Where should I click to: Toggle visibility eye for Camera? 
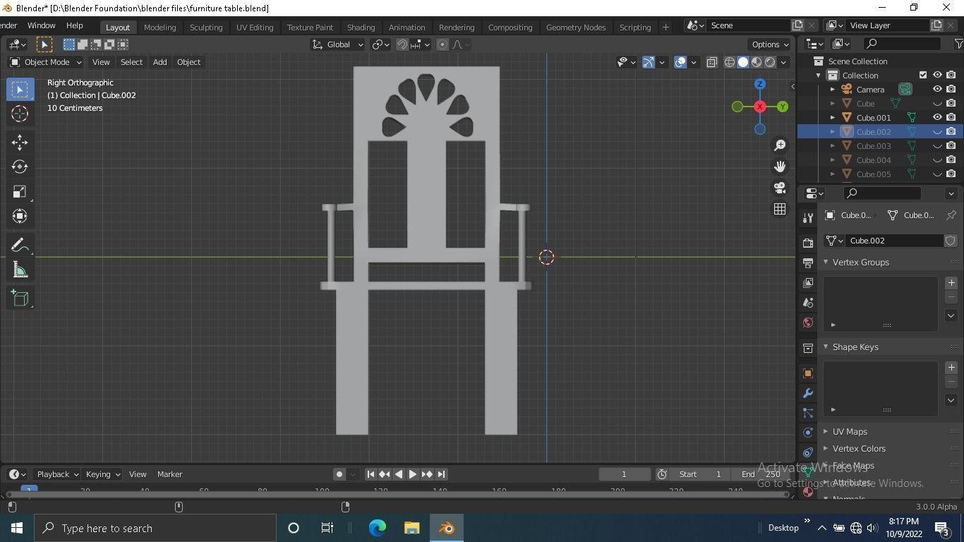(x=937, y=89)
